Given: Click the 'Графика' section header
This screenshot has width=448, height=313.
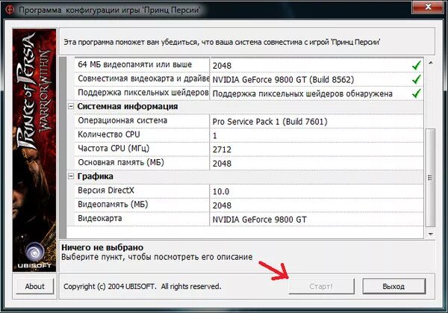Looking at the screenshot, I should 95,176.
